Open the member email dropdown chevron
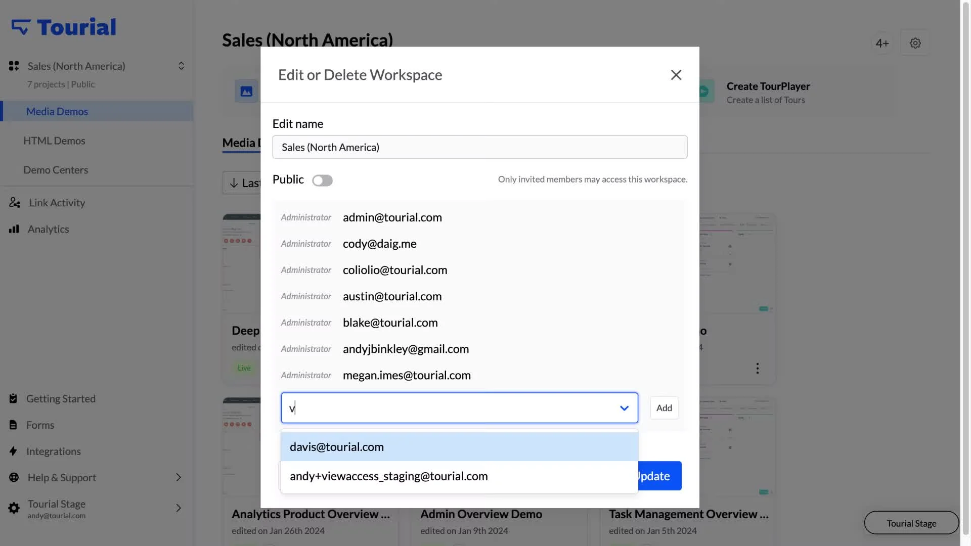The width and height of the screenshot is (971, 546). pos(624,408)
